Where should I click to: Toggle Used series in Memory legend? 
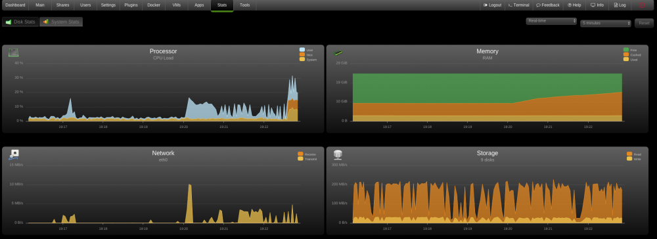tap(630, 60)
